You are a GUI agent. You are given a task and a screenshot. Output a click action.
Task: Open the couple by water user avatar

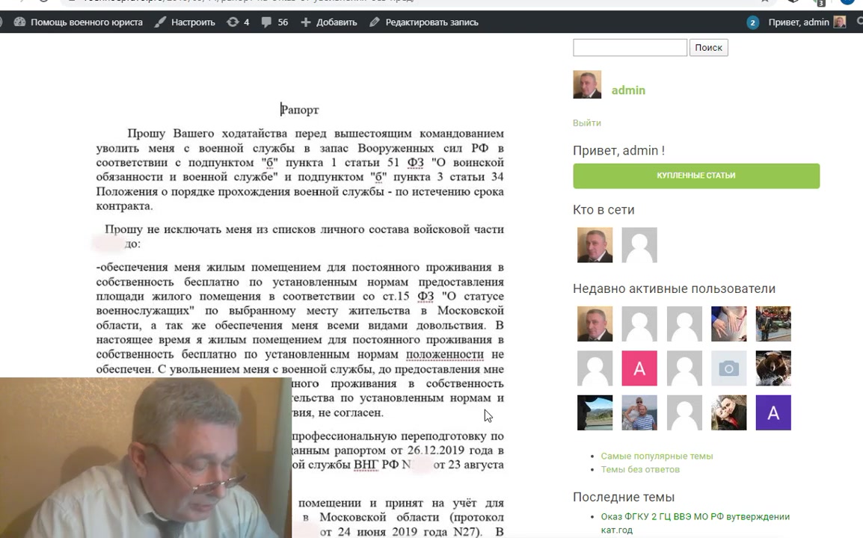pyautogui.click(x=639, y=412)
